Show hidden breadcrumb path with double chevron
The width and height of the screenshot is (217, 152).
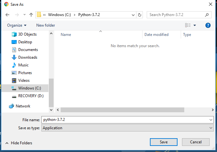[x=44, y=15]
